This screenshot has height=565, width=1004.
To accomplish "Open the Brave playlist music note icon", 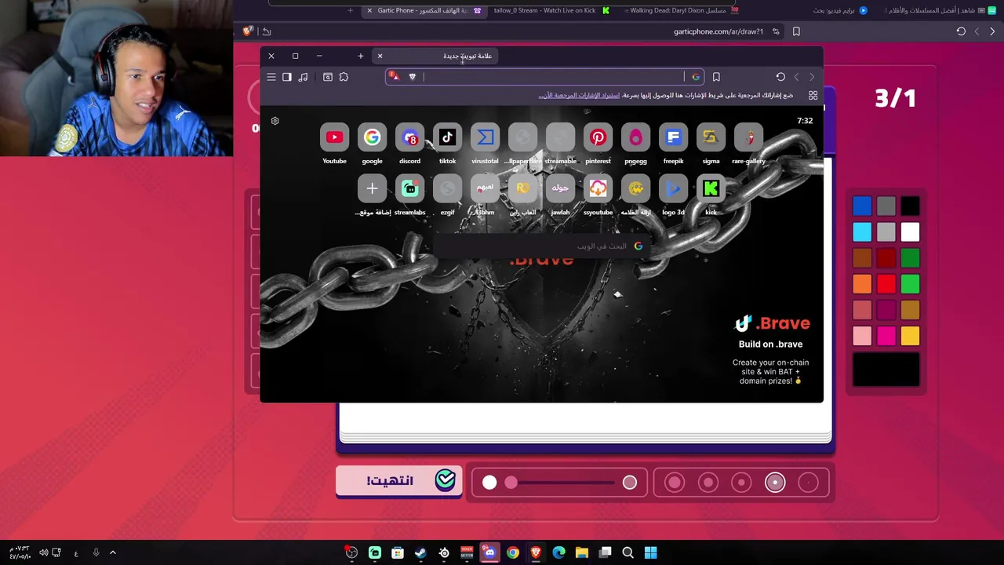I will [x=303, y=77].
